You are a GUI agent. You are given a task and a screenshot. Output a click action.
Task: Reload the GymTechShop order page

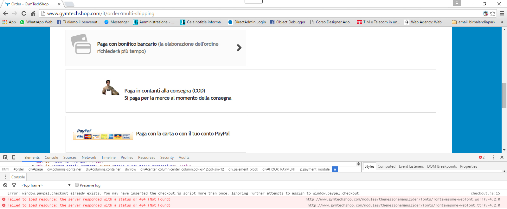[x=24, y=13]
